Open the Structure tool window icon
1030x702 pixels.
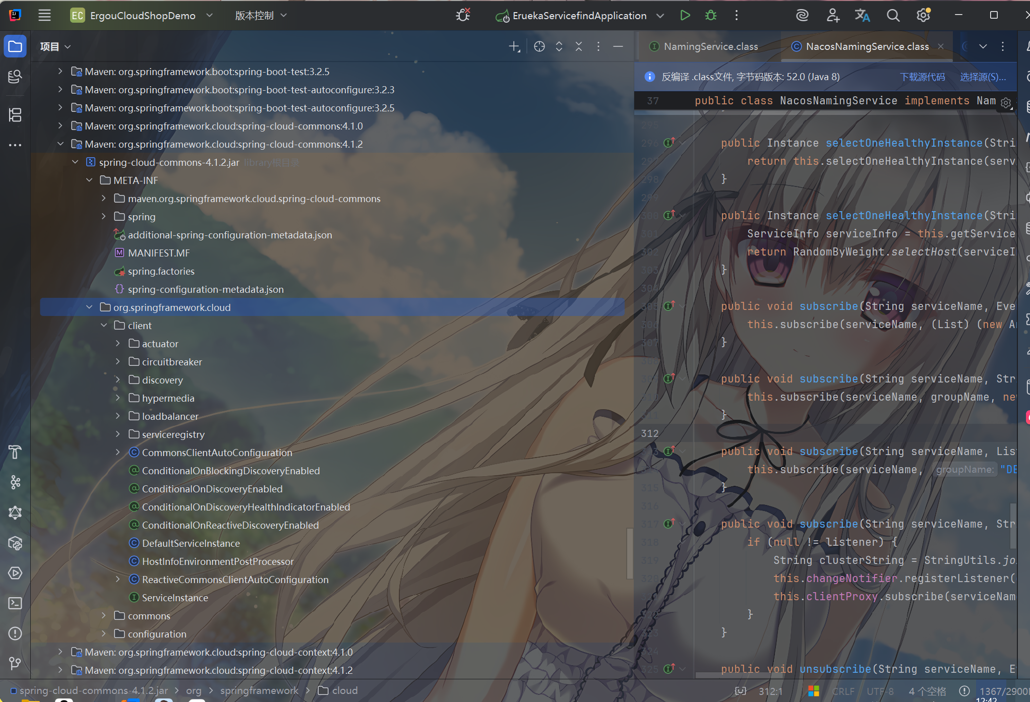[x=15, y=115]
